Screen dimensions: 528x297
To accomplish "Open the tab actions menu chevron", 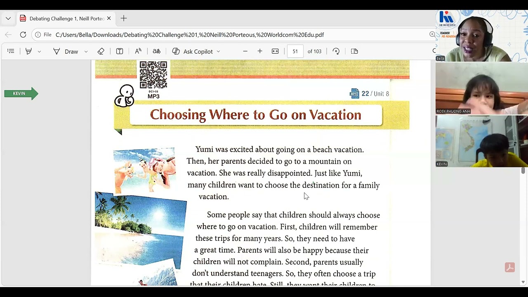I will point(8,19).
